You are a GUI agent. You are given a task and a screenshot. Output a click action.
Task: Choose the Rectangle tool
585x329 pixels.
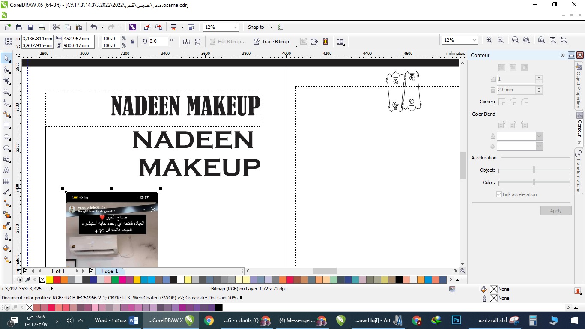click(6, 126)
